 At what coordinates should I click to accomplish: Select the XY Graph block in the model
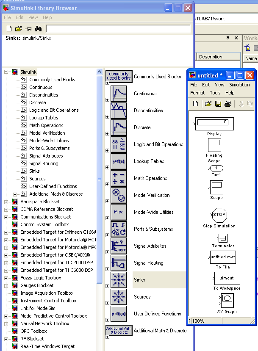pos(227,301)
